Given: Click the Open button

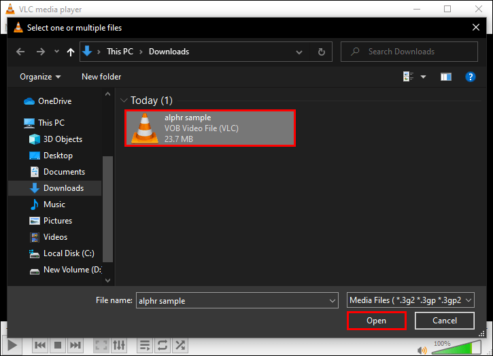Looking at the screenshot, I should click(x=376, y=321).
